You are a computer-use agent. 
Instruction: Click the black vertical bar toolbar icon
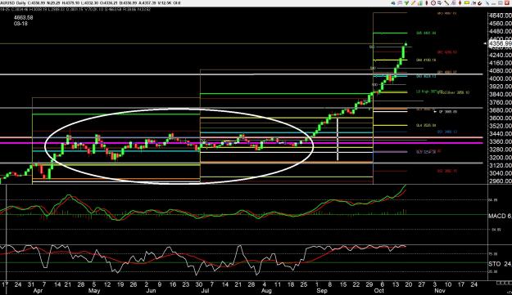tap(427, 3)
